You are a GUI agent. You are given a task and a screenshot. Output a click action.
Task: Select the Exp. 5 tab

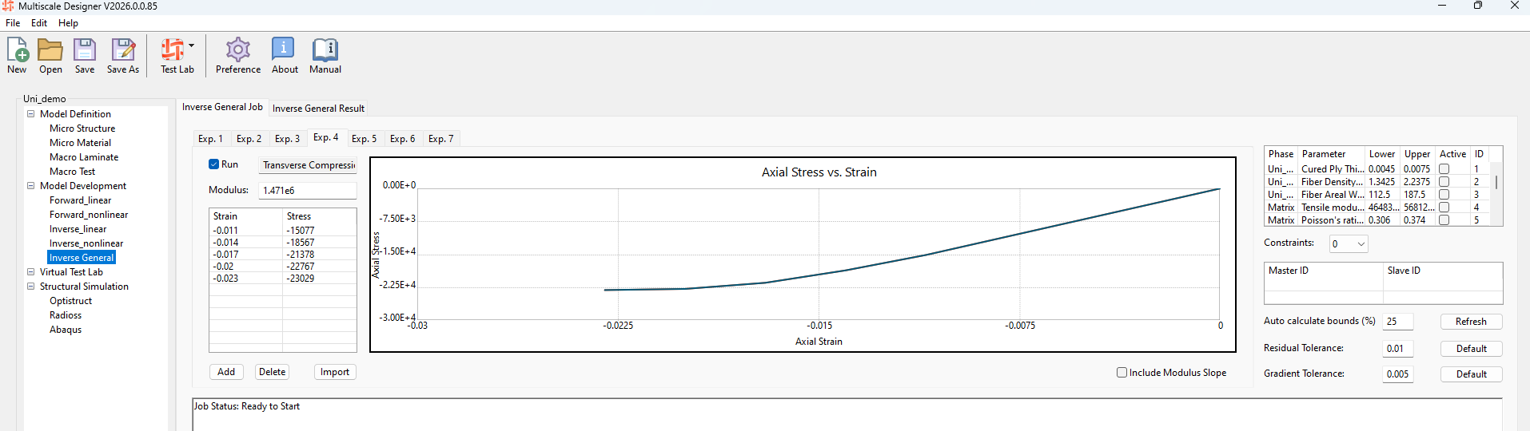[x=364, y=139]
